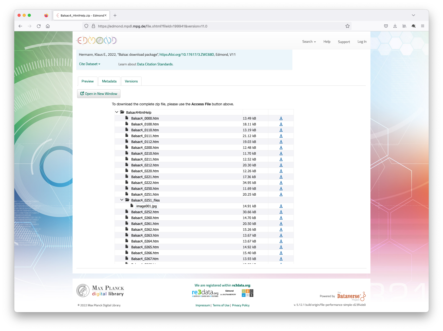Open the Firefox application menu
This screenshot has height=331, width=443.
[x=423, y=26]
